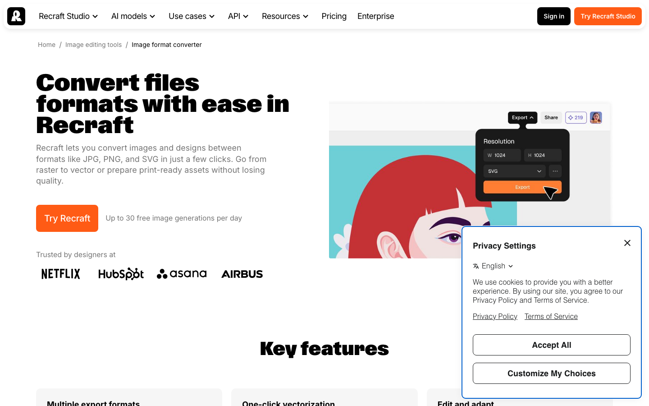Expand the AI models menu
This screenshot has height=406, width=649.
[133, 16]
